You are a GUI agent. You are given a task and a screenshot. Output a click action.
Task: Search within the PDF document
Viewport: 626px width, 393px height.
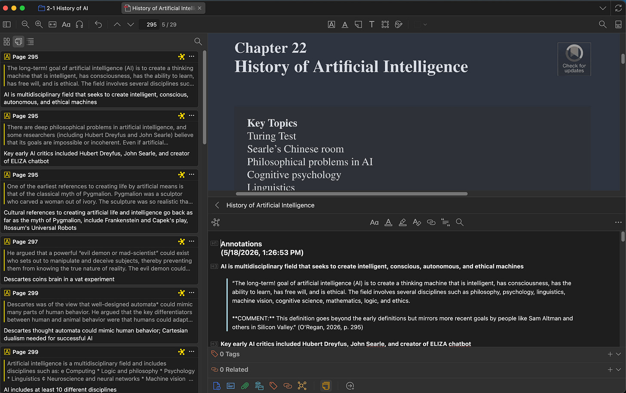click(603, 24)
